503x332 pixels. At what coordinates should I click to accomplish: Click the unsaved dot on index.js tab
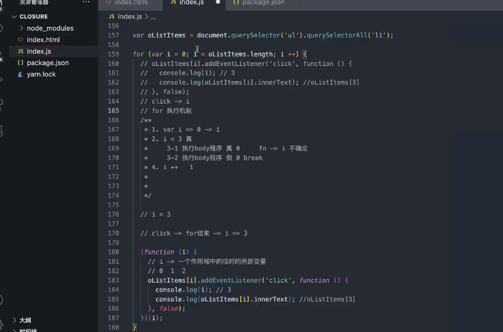218,2
